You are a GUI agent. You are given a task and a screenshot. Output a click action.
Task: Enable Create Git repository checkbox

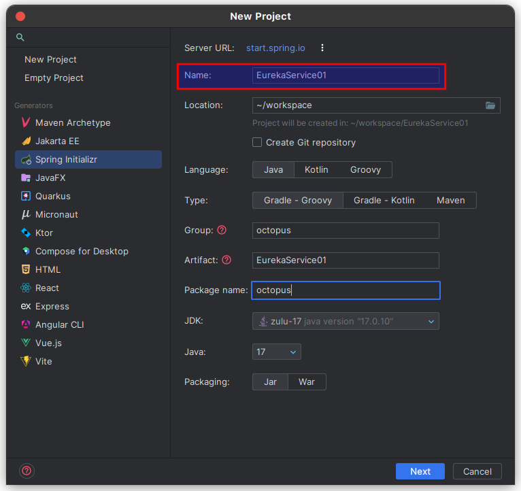(x=257, y=143)
